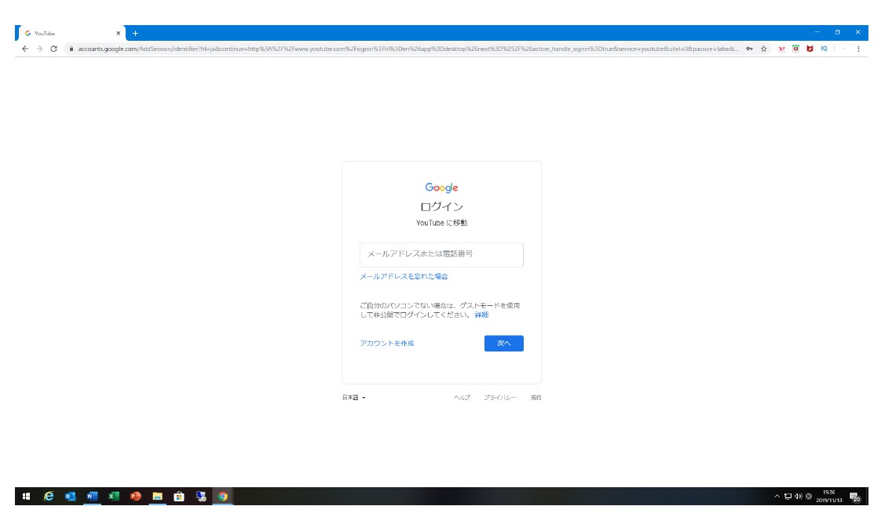Open saved passwords key icon

750,49
